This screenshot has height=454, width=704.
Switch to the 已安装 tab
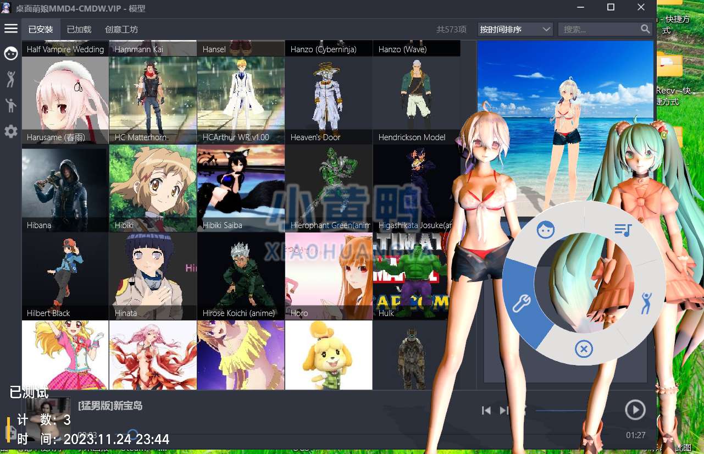pyautogui.click(x=41, y=29)
